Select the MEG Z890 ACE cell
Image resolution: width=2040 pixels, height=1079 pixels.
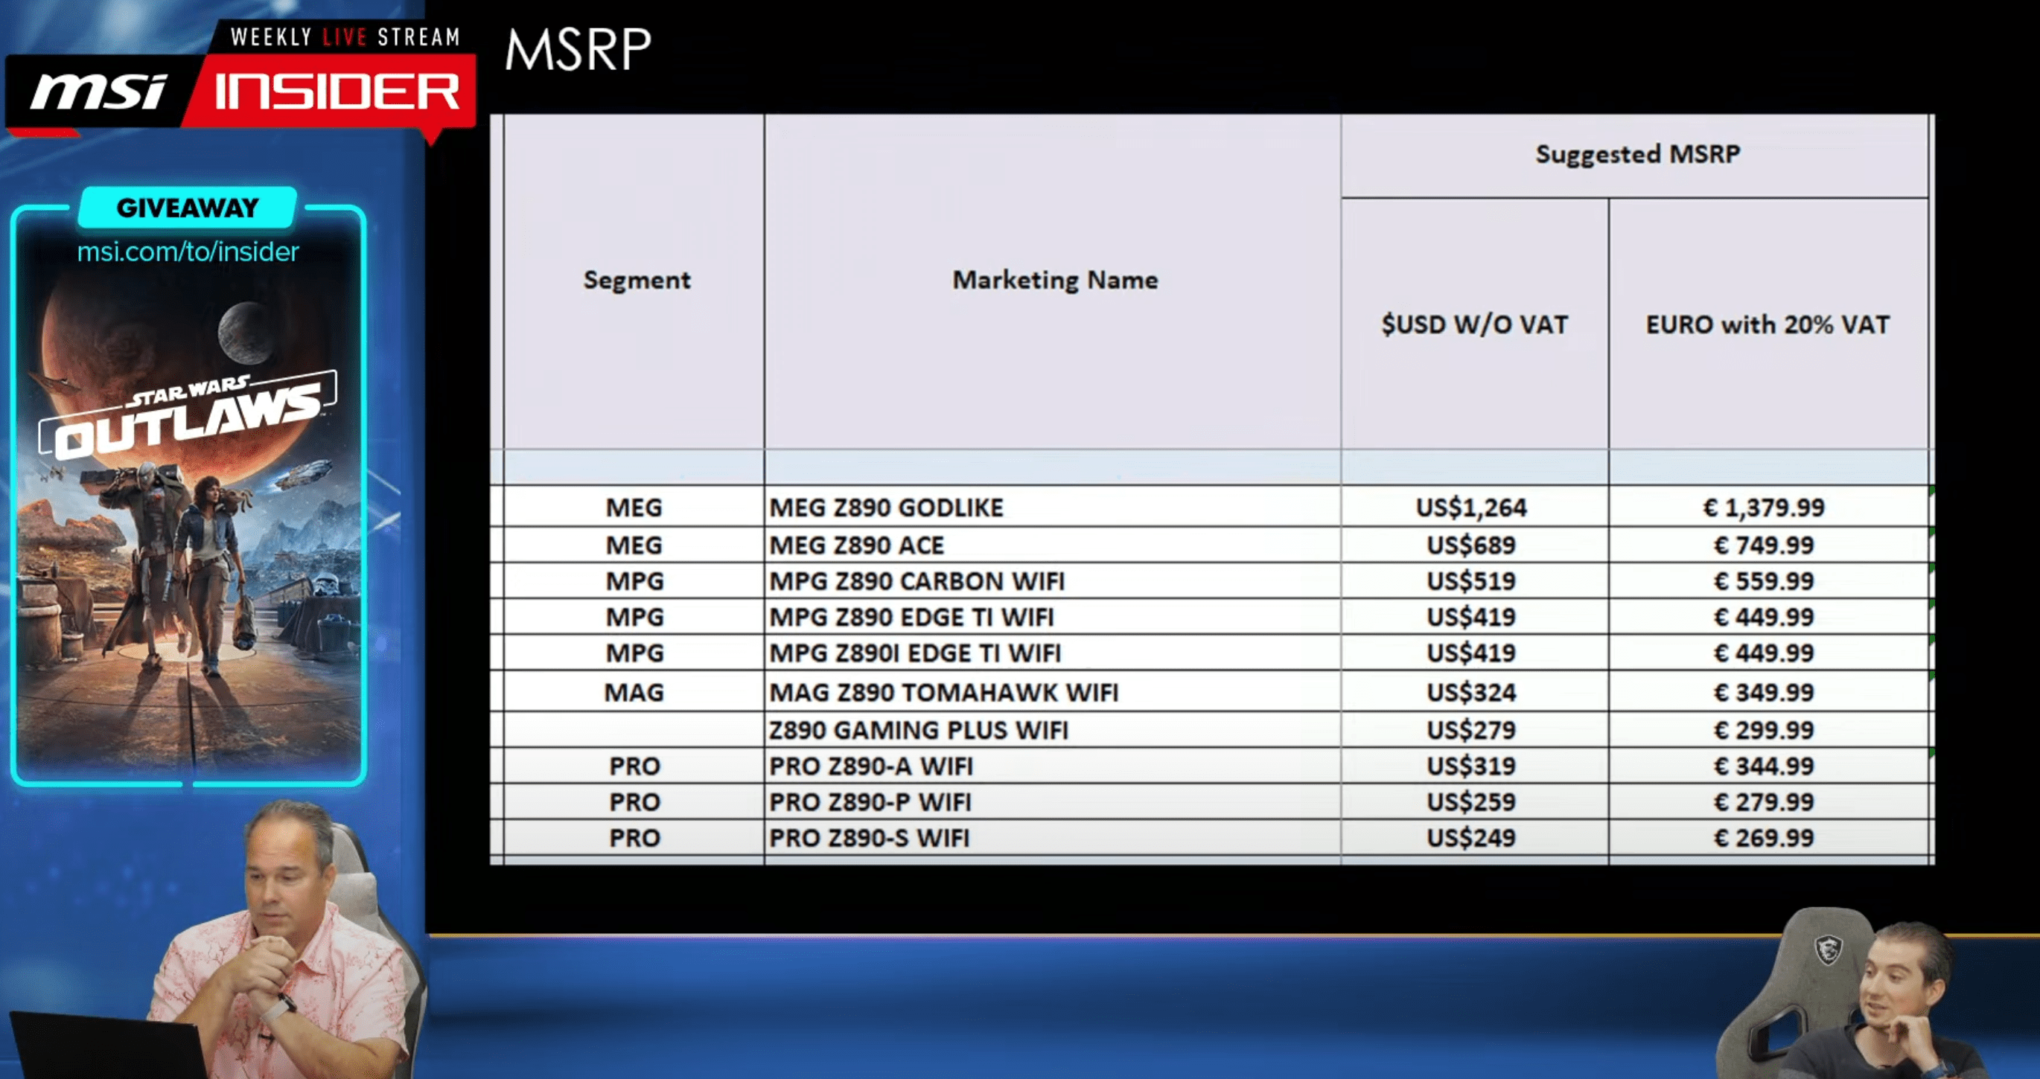[x=1053, y=545]
